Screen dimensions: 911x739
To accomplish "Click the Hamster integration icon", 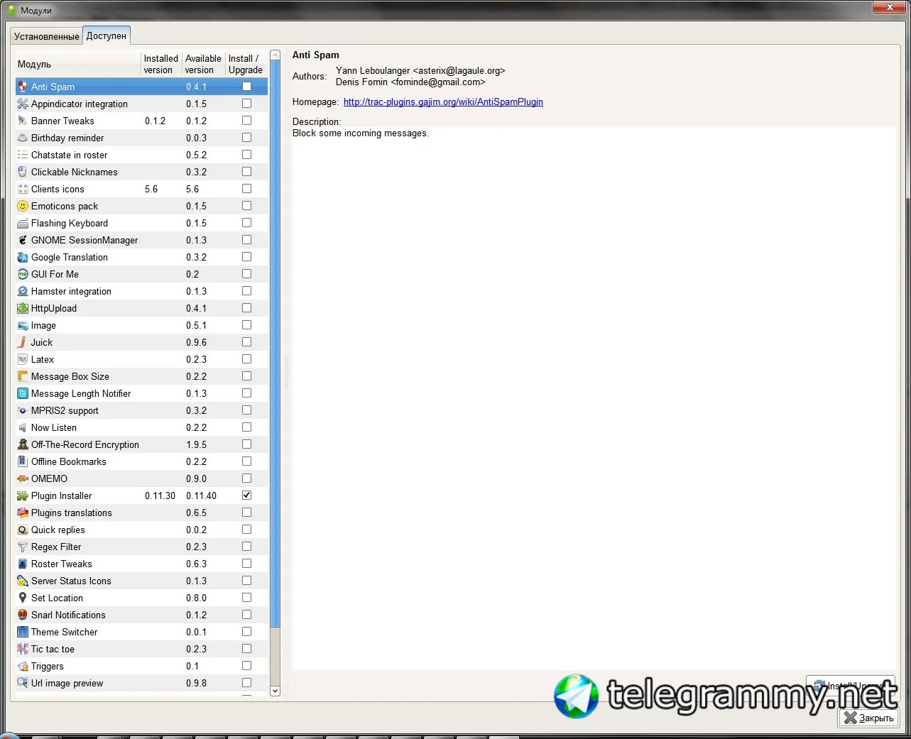I will [23, 291].
